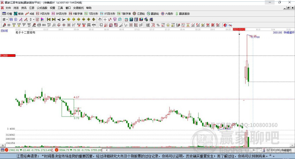Click the percent retracement tool icon
The width and height of the screenshot is (295, 159).
(x=158, y=25)
